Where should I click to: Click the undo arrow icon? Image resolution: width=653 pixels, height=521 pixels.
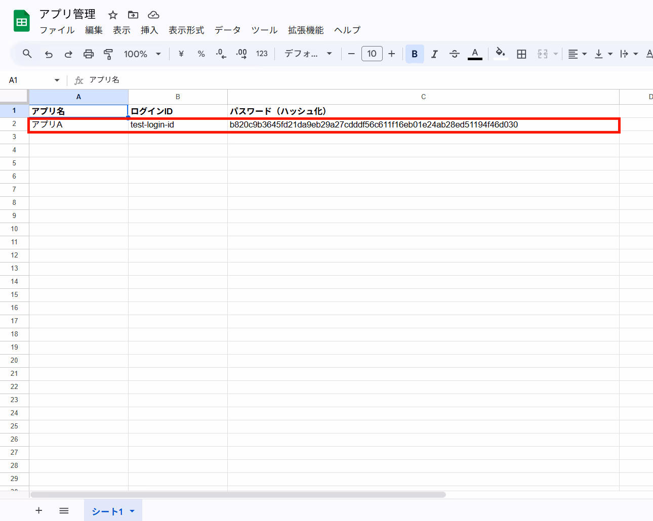coord(49,54)
